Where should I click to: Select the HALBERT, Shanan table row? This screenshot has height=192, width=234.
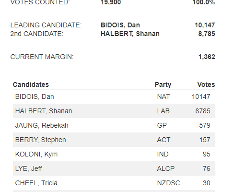tap(114, 111)
